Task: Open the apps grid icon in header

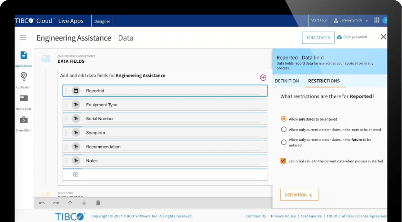Action: [x=376, y=20]
